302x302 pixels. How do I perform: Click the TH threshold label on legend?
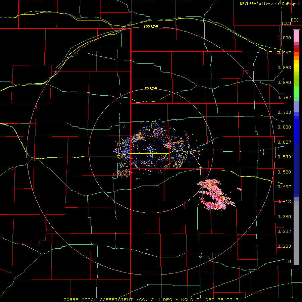288,261
